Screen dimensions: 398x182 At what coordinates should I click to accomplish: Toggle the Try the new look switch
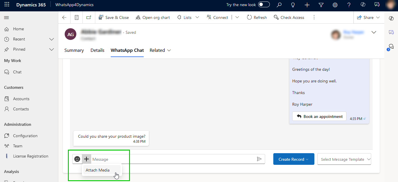click(264, 5)
